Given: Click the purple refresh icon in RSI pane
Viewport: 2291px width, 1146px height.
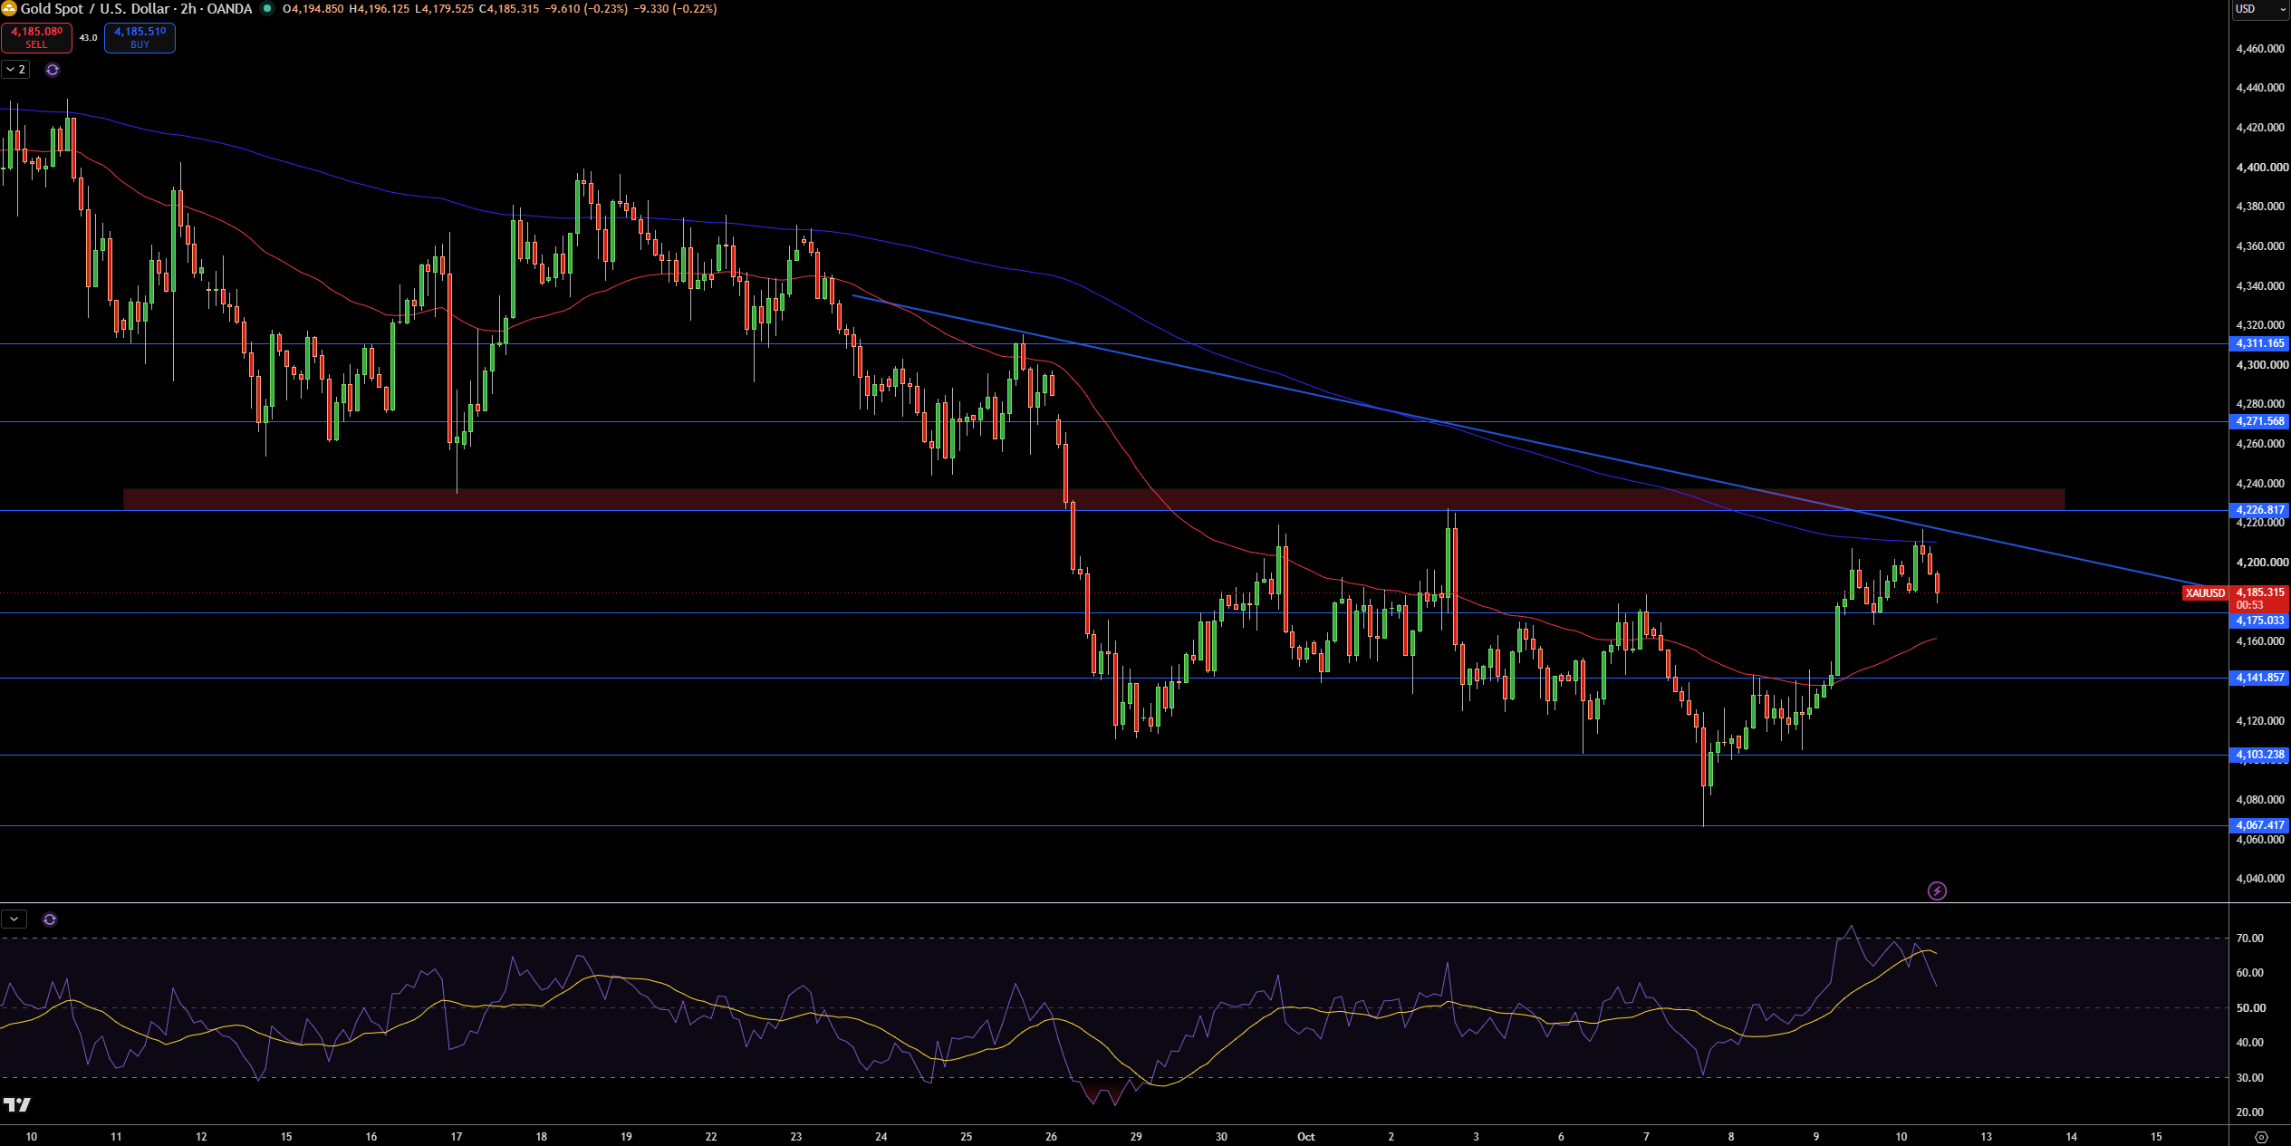Looking at the screenshot, I should pyautogui.click(x=50, y=920).
